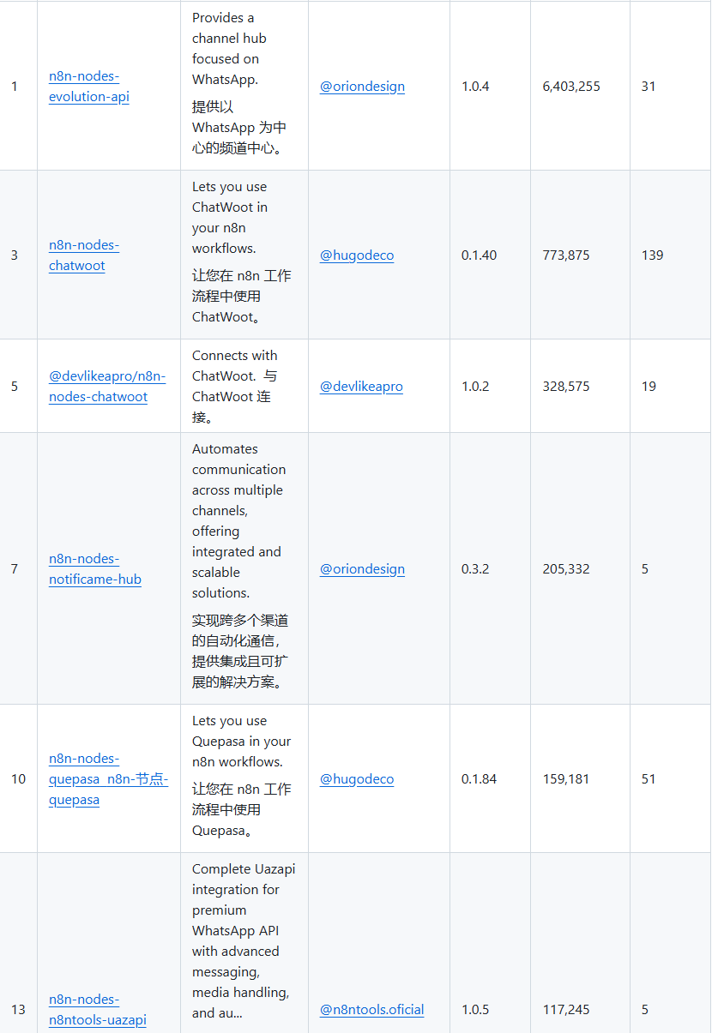The width and height of the screenshot is (712, 1033).
Task: Open the n8n-nodes-n8ntools-uazapi package link
Action: coord(97,1010)
